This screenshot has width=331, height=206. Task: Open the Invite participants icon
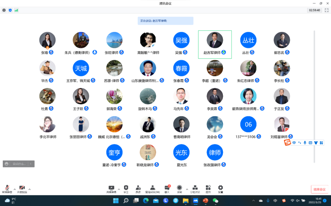click(138, 188)
